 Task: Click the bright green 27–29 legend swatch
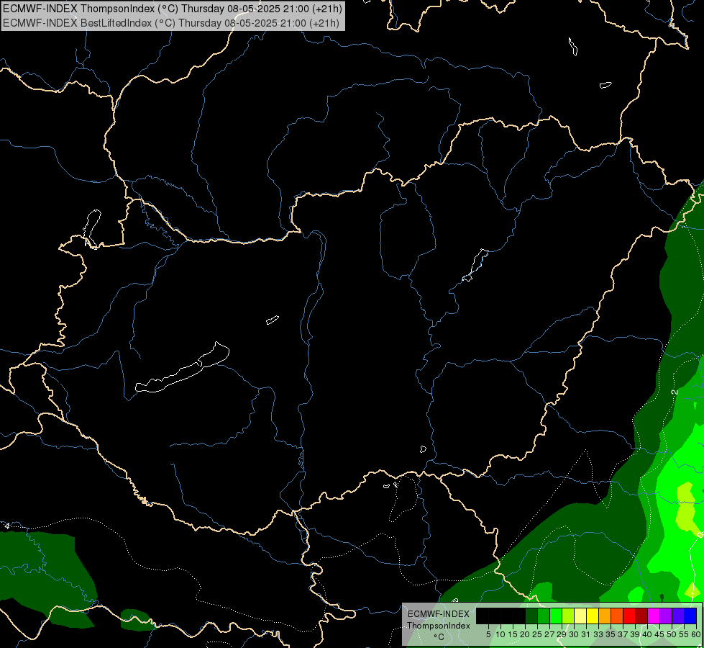(556, 616)
